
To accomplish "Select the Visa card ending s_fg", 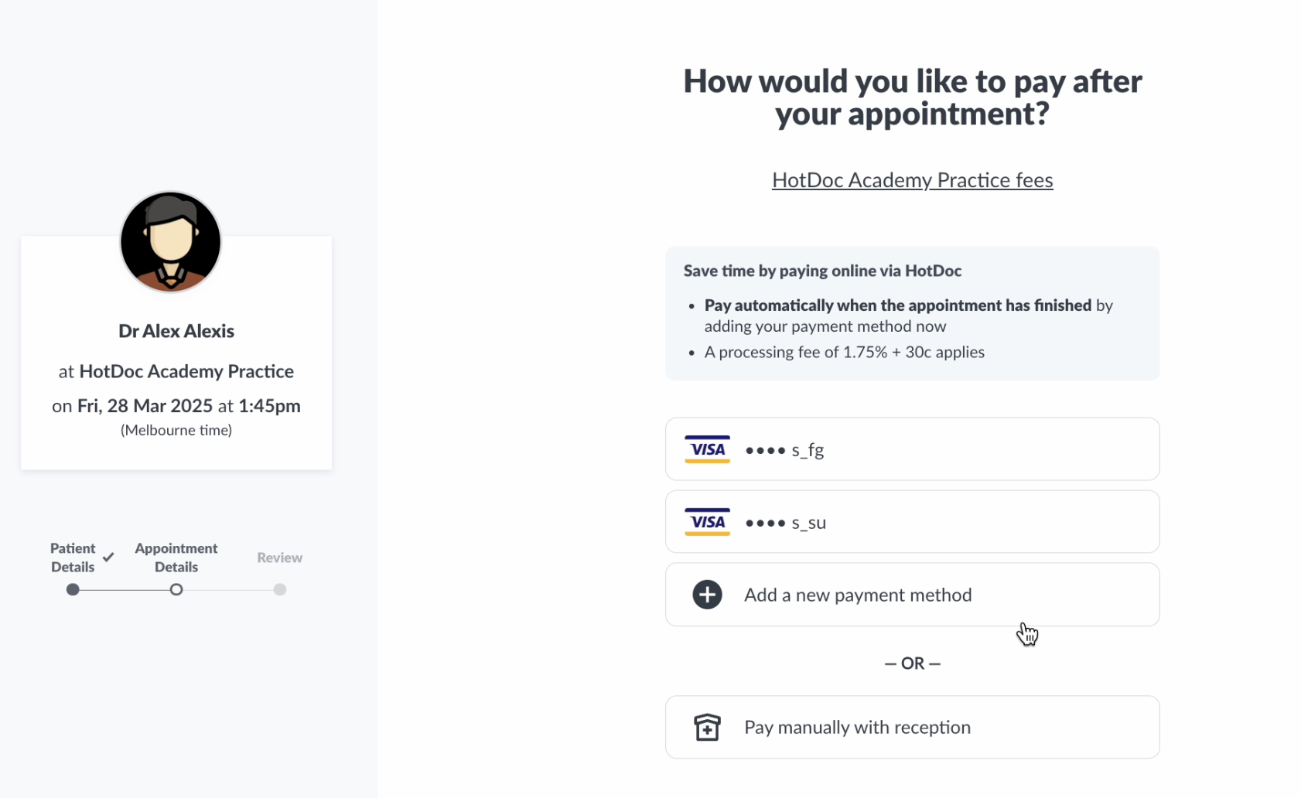I will click(x=912, y=449).
